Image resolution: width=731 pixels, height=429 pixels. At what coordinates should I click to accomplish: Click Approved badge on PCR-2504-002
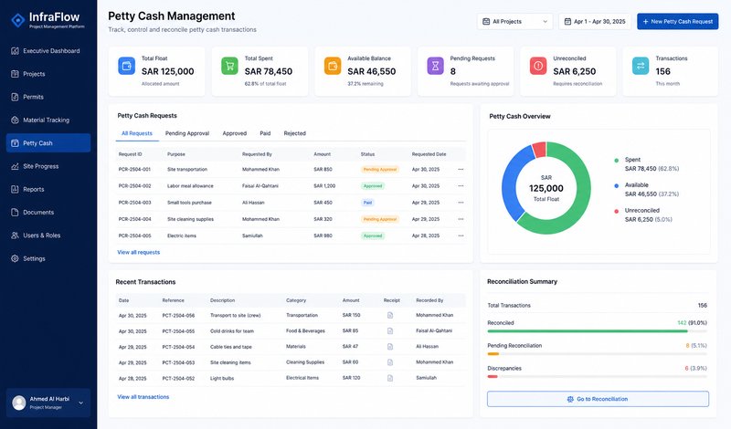[x=373, y=186]
